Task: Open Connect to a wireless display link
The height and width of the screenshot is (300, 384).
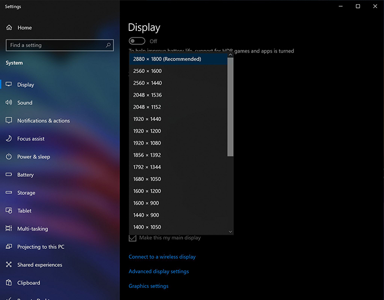Action: [162, 257]
